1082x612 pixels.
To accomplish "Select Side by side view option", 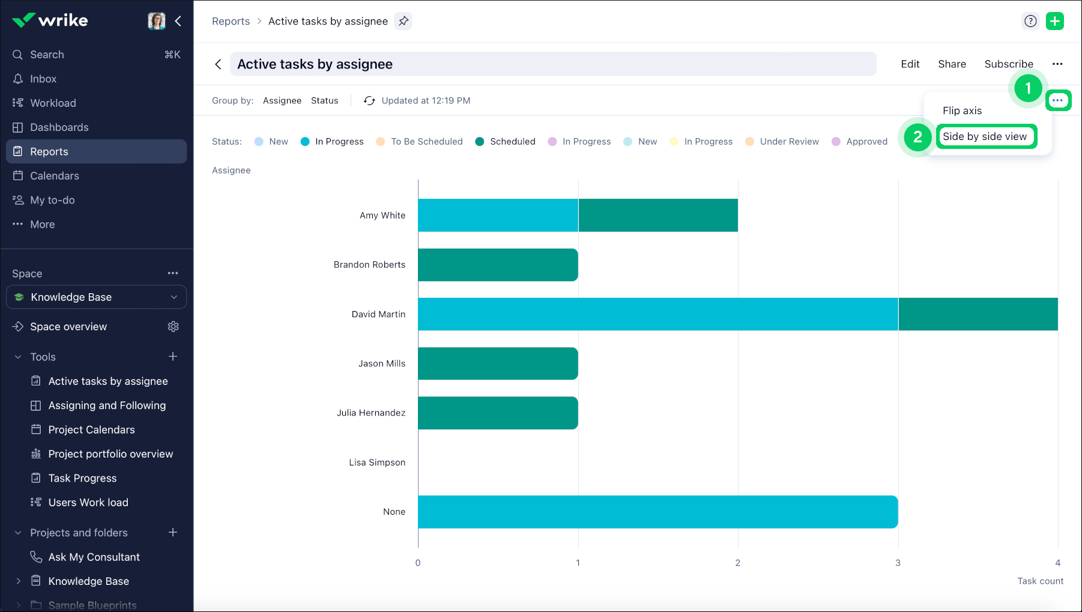I will (x=984, y=136).
